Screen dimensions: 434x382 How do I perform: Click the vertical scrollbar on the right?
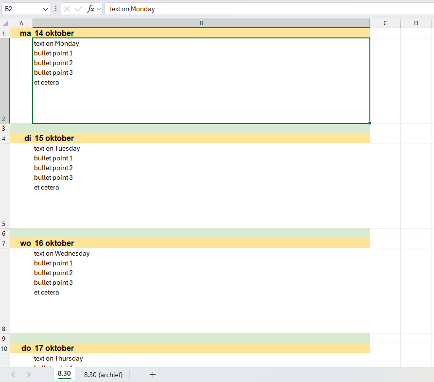tap(431, 194)
